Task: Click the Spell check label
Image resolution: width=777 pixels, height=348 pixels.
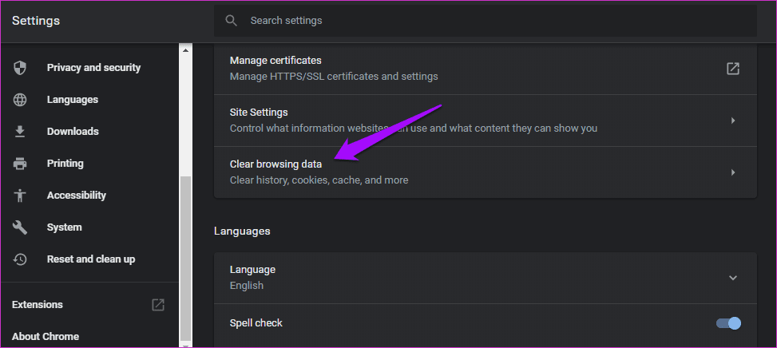Action: point(256,322)
